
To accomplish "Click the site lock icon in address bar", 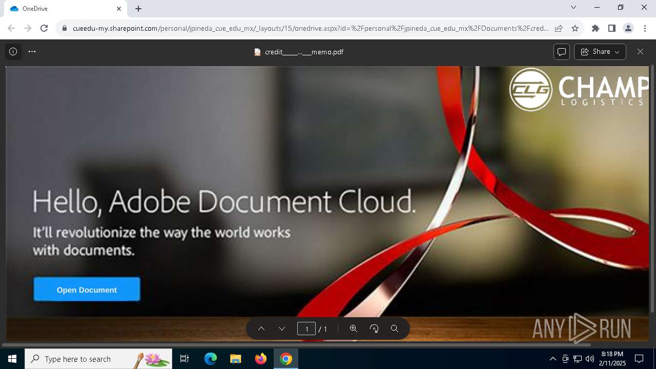I will click(65, 29).
